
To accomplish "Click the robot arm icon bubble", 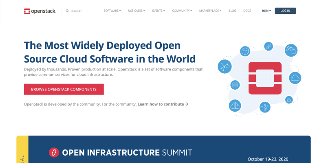I will [291, 51].
